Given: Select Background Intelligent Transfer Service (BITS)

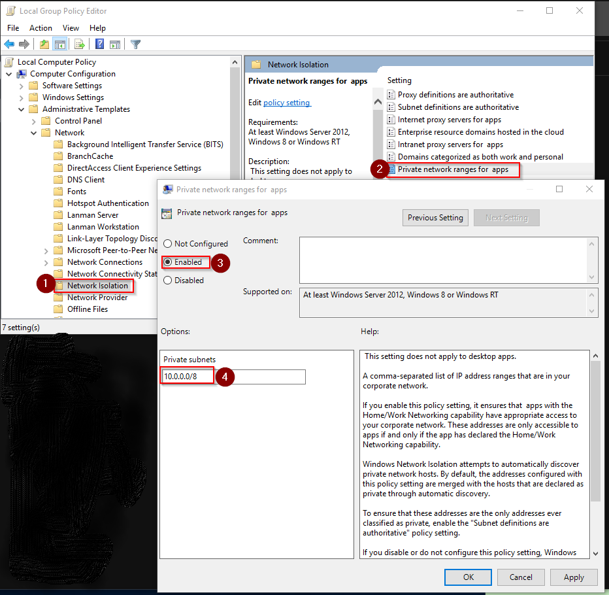Looking at the screenshot, I should click(145, 144).
